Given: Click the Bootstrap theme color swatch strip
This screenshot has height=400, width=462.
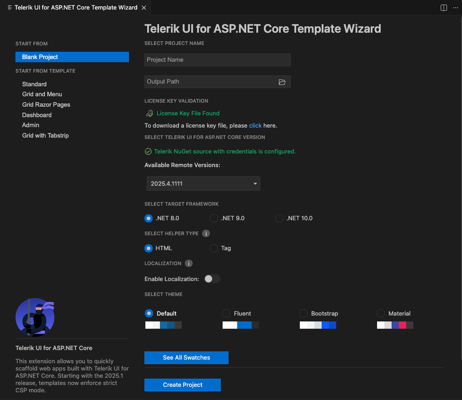Looking at the screenshot, I should tap(318, 325).
